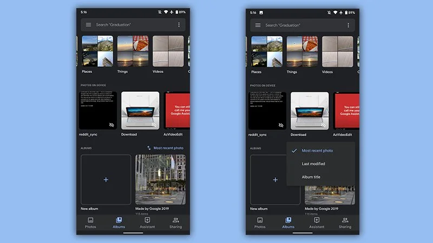This screenshot has height=243, width=433.
Task: Choose "Album title" sort option
Action: 312,177
